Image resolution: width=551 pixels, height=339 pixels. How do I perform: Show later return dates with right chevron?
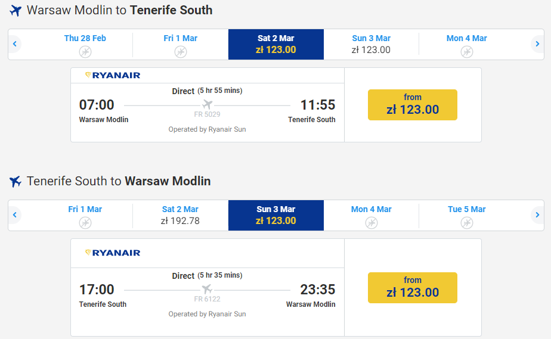pos(537,214)
